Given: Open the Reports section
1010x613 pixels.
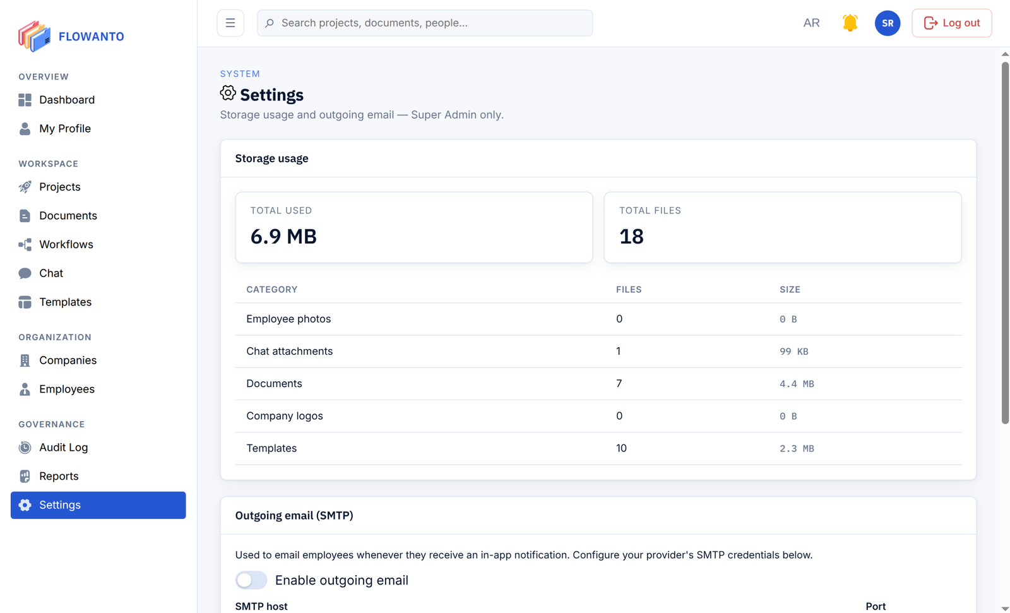Looking at the screenshot, I should (98, 477).
